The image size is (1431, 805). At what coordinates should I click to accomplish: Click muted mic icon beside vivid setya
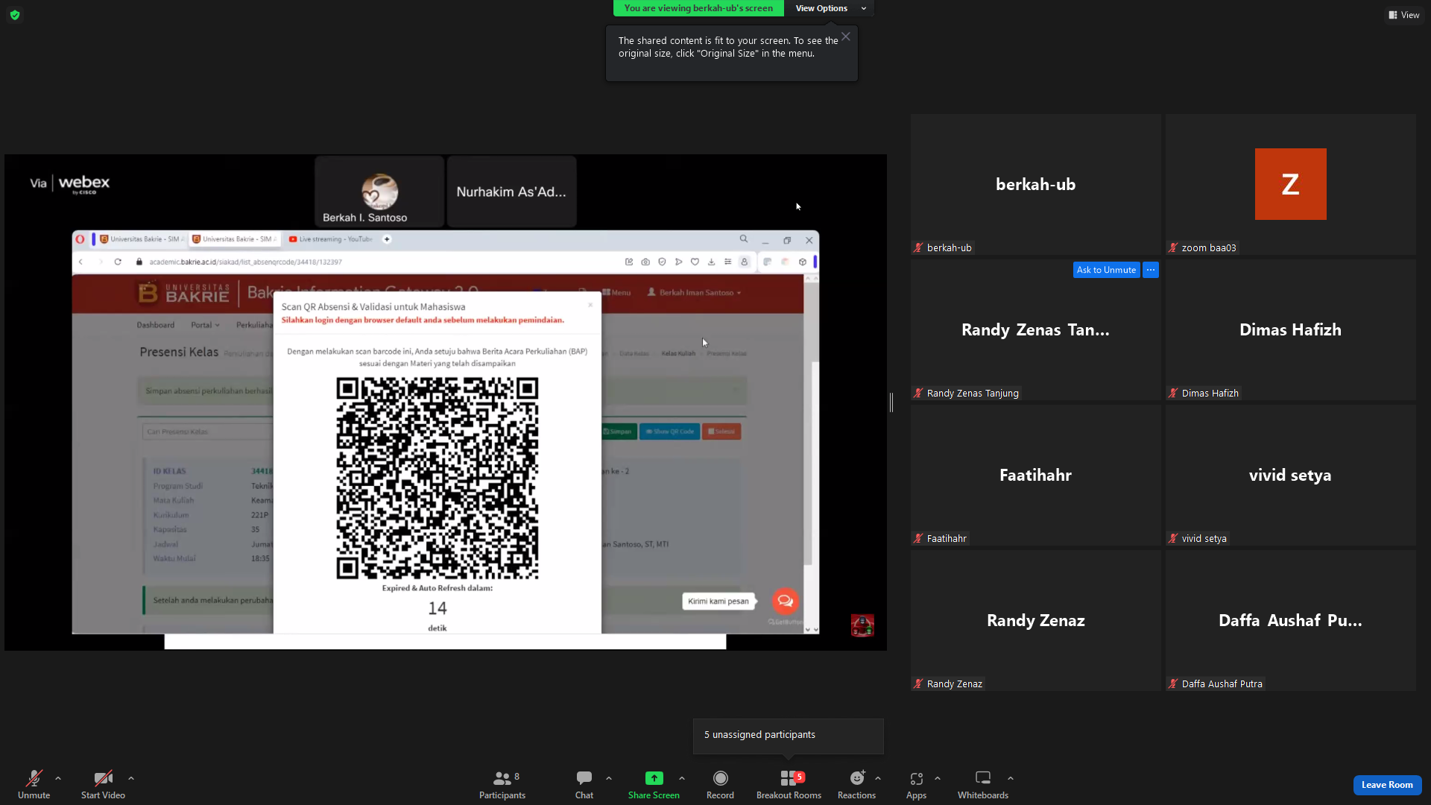[1173, 538]
